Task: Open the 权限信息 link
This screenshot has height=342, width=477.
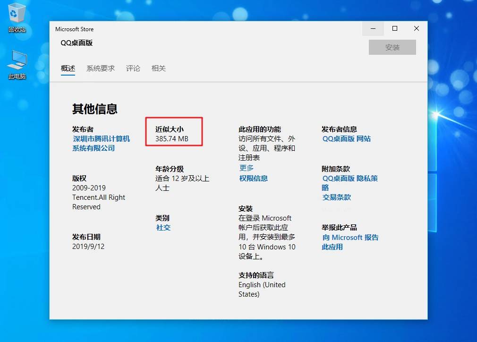Action: click(x=254, y=178)
